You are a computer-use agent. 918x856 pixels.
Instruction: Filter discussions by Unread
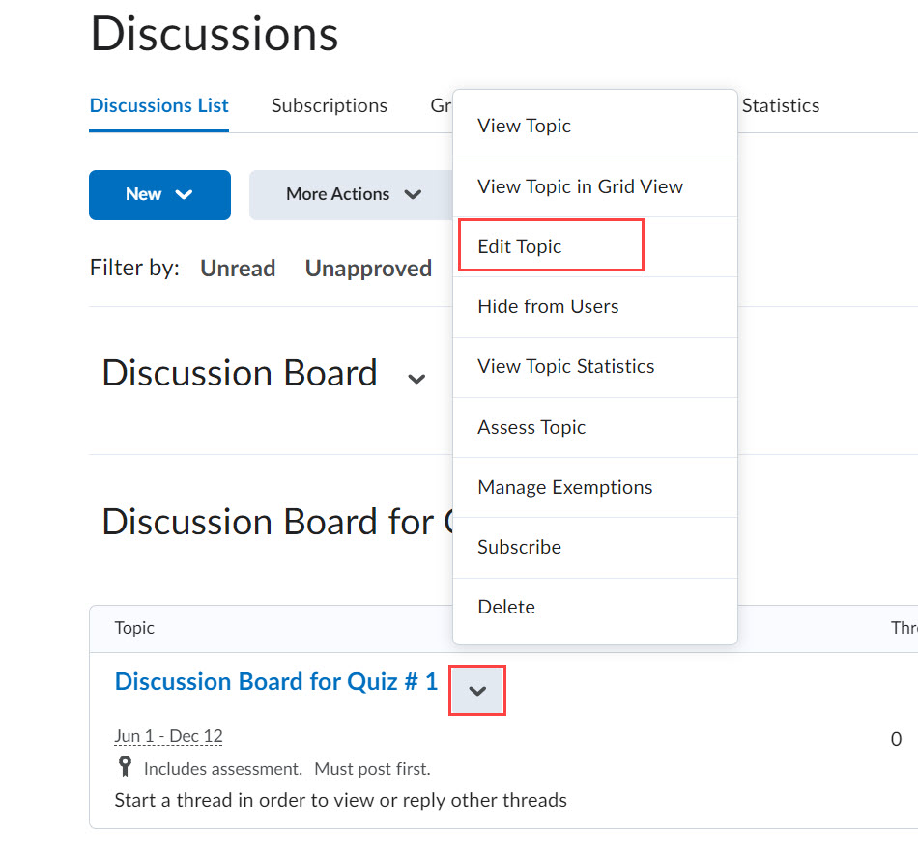[238, 268]
